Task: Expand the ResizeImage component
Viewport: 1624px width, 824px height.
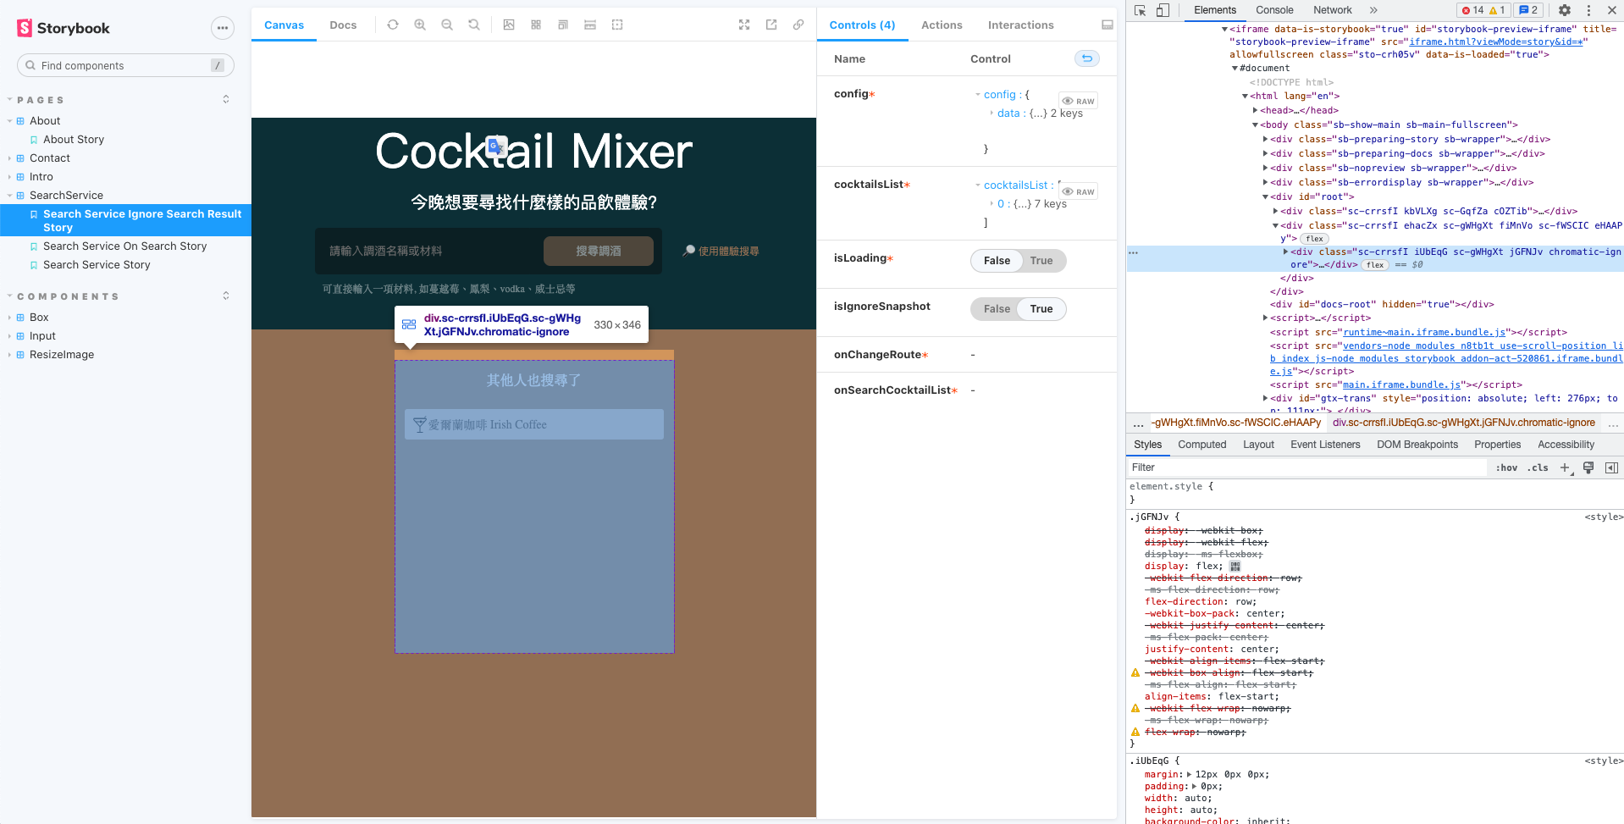Action: coord(62,355)
